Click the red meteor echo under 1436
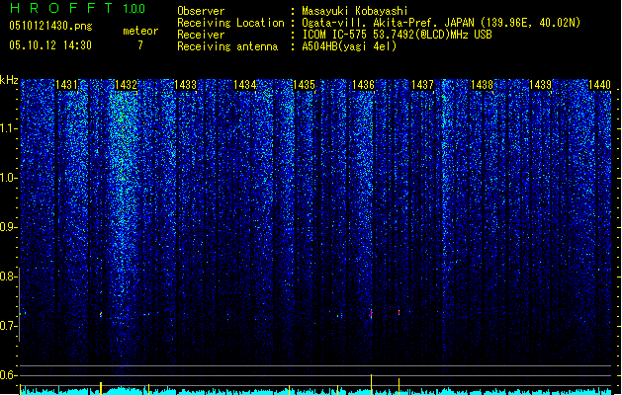The image size is (622, 395). [x=371, y=314]
